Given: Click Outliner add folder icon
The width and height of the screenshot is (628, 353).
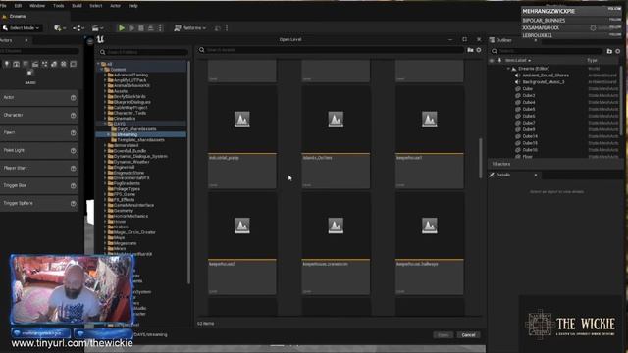Looking at the screenshot, I should [609, 51].
